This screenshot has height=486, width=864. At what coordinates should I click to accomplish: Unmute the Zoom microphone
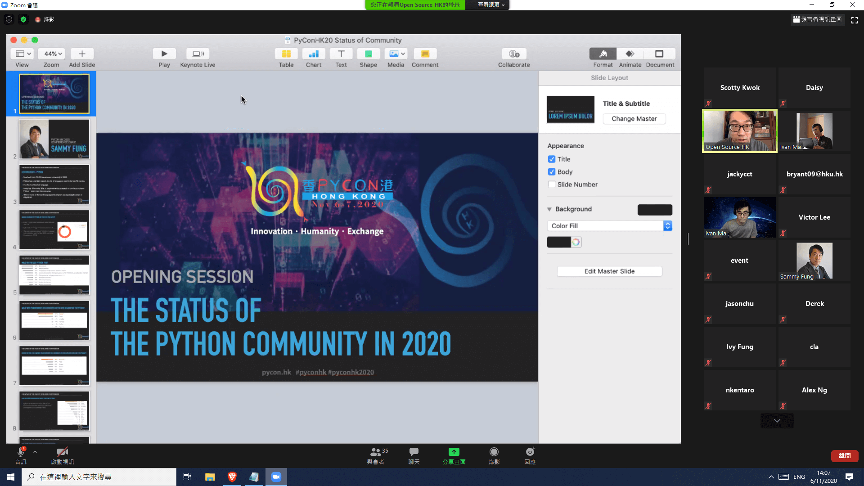pos(21,455)
